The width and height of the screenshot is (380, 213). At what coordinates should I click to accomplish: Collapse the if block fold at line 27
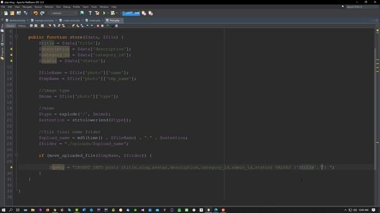point(17,155)
